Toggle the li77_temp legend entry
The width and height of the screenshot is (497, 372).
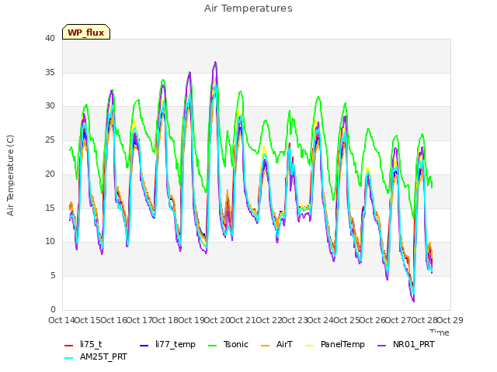coord(168,344)
